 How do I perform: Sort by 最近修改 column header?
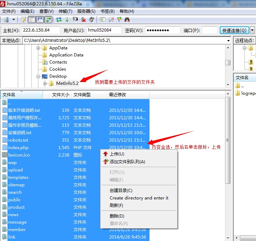tap(128, 95)
